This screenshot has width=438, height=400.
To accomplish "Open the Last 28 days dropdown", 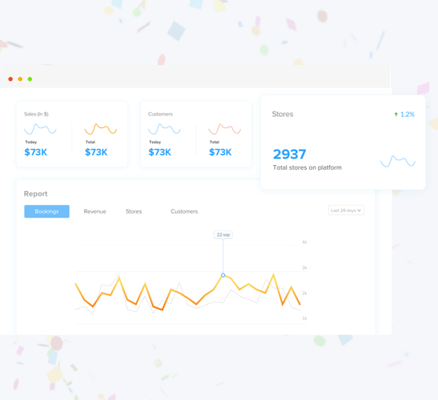I will tap(346, 211).
